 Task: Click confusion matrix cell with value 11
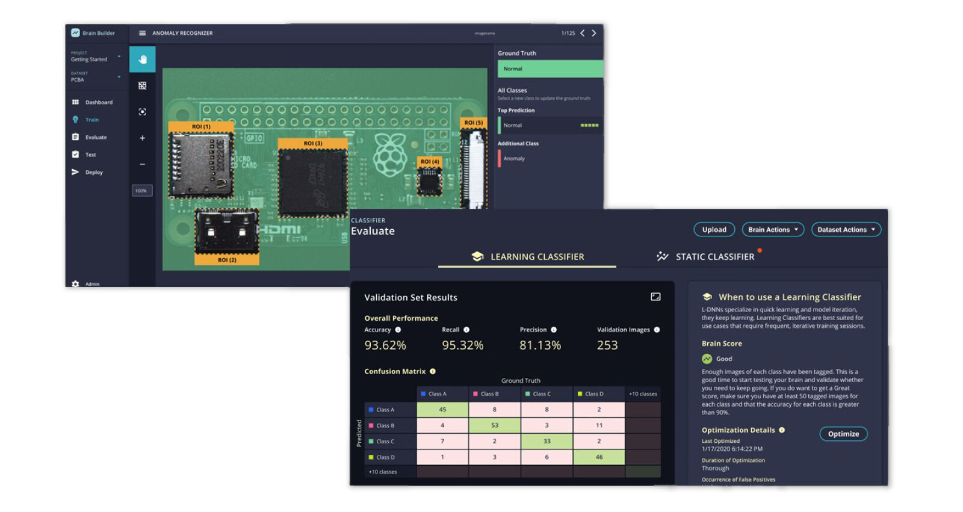point(599,425)
